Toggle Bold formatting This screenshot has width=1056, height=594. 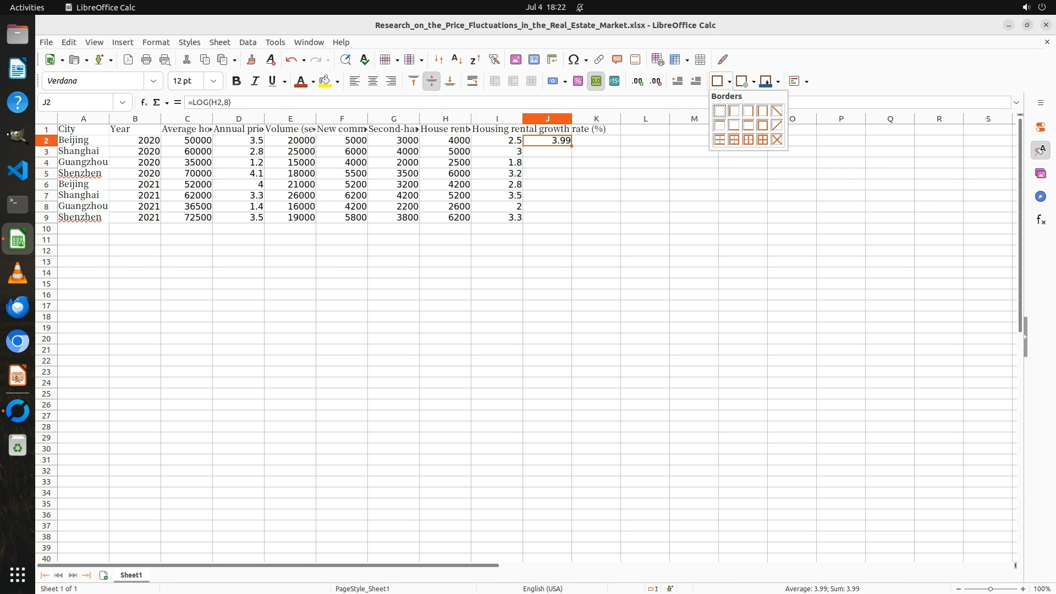pos(237,81)
